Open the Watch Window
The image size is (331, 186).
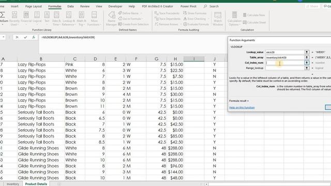pos(218,19)
